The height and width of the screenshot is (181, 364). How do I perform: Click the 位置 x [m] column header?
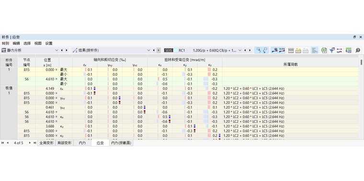tap(47, 62)
